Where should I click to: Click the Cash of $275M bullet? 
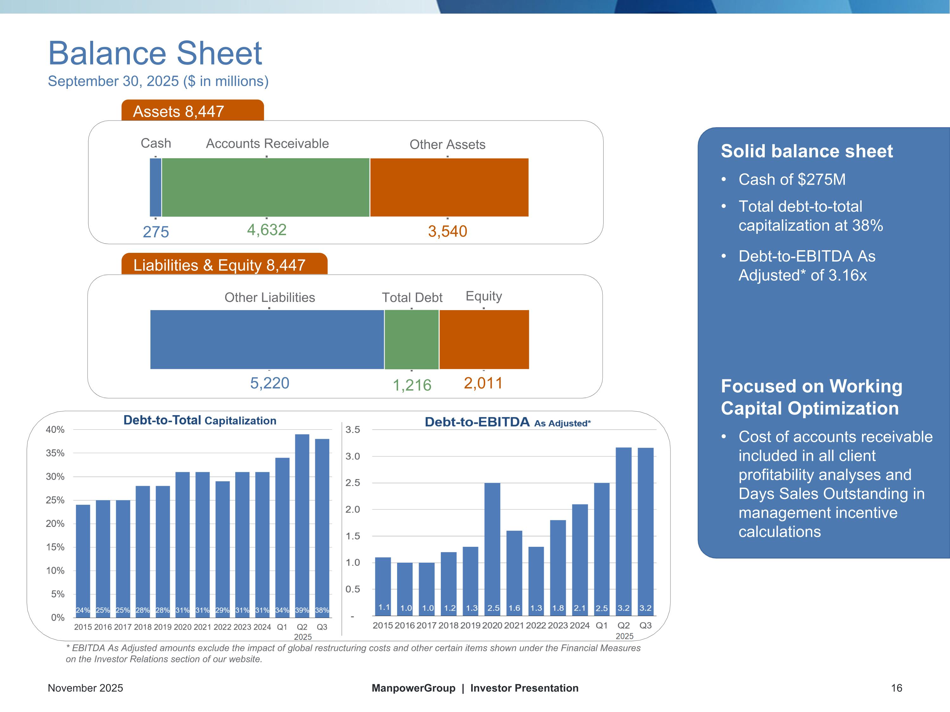(x=792, y=179)
